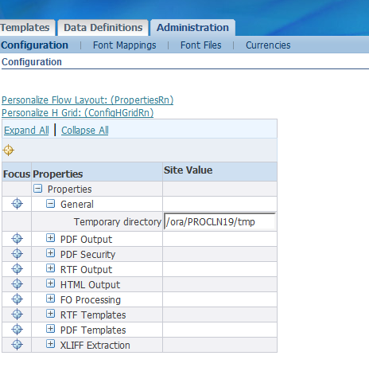The width and height of the screenshot is (369, 379).
Task: Click the XLIFF Extraction row label
Action: 95,346
